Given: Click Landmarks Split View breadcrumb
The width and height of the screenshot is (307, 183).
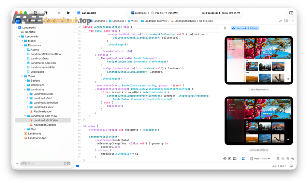Looking at the screenshot, I should [154, 21].
